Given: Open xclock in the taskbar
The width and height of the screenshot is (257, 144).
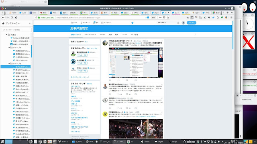Looking at the screenshot, I should tap(145, 142).
